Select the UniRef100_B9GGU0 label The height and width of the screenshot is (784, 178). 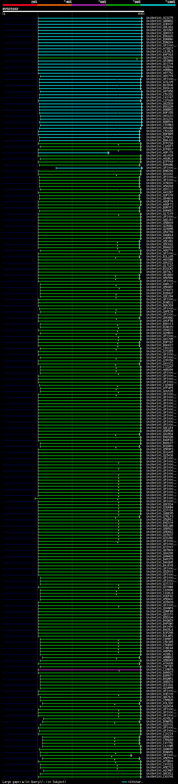pos(159,36)
